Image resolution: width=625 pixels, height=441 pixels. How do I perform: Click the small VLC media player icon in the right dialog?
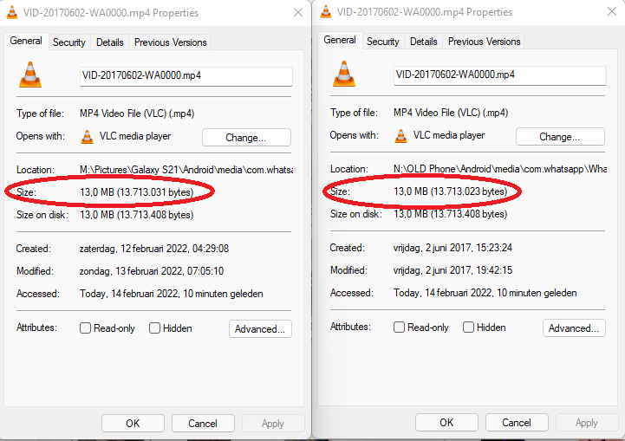click(400, 136)
